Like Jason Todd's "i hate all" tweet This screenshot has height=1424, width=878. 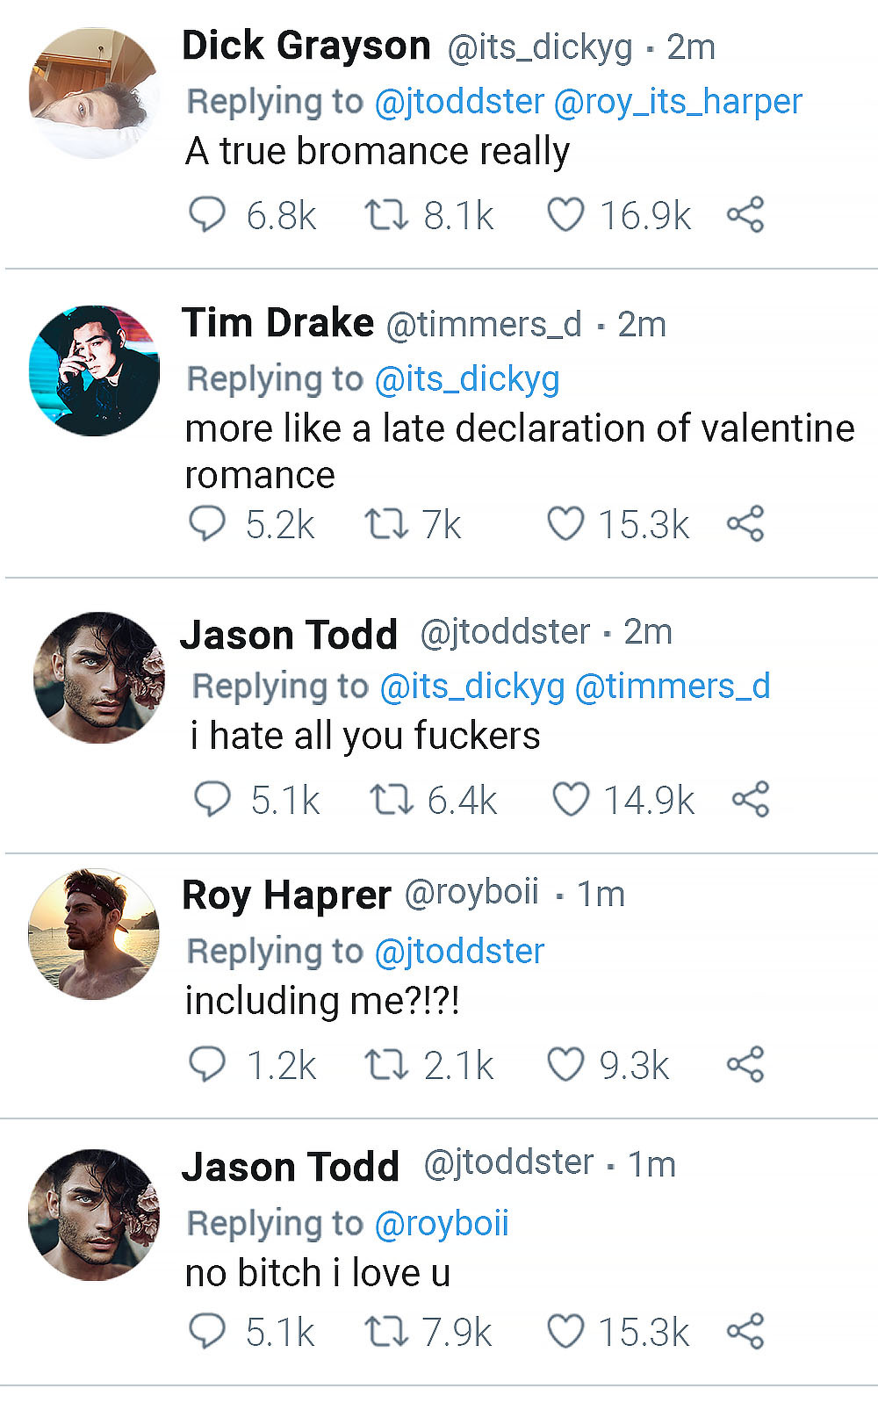[x=571, y=799]
